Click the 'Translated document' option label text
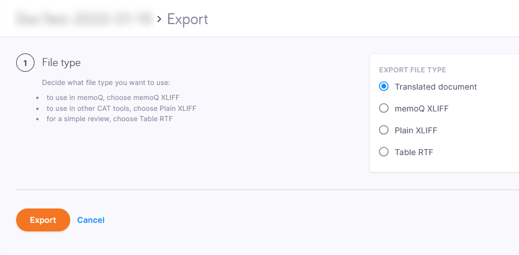The width and height of the screenshot is (519, 255). click(x=436, y=87)
